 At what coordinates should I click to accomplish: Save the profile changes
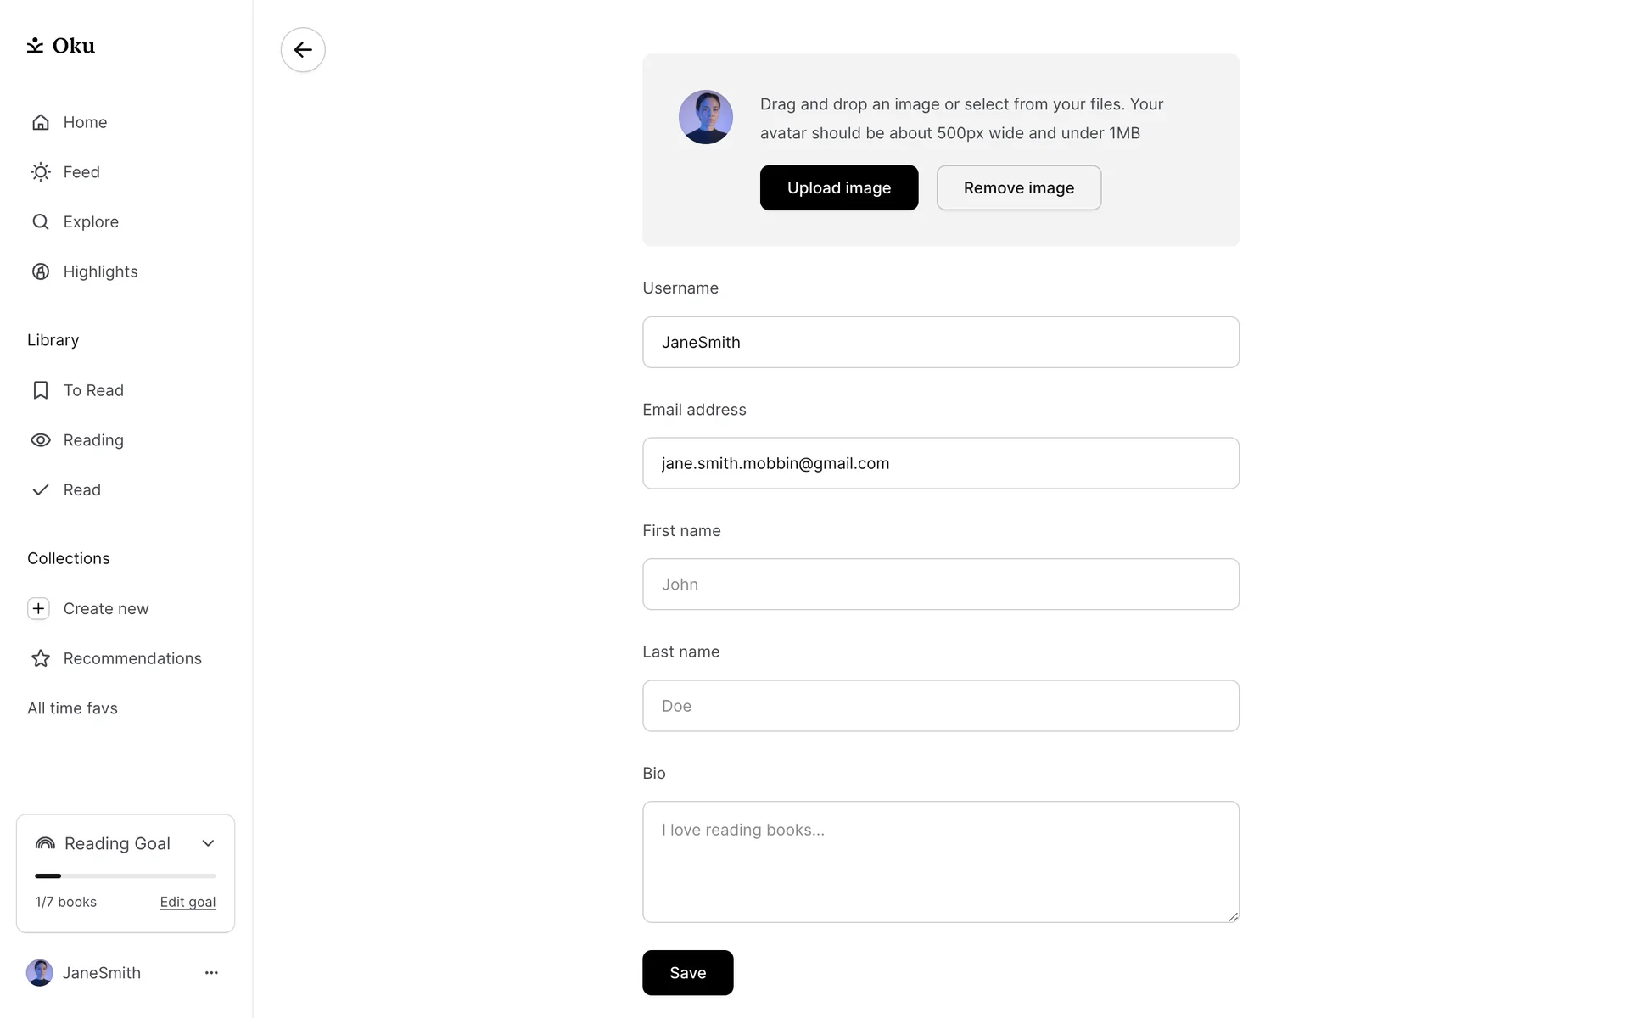(687, 973)
